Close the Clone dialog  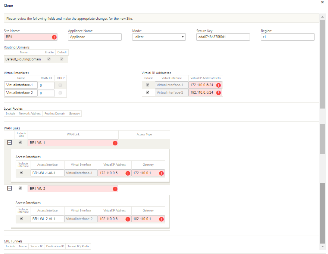(322, 2)
